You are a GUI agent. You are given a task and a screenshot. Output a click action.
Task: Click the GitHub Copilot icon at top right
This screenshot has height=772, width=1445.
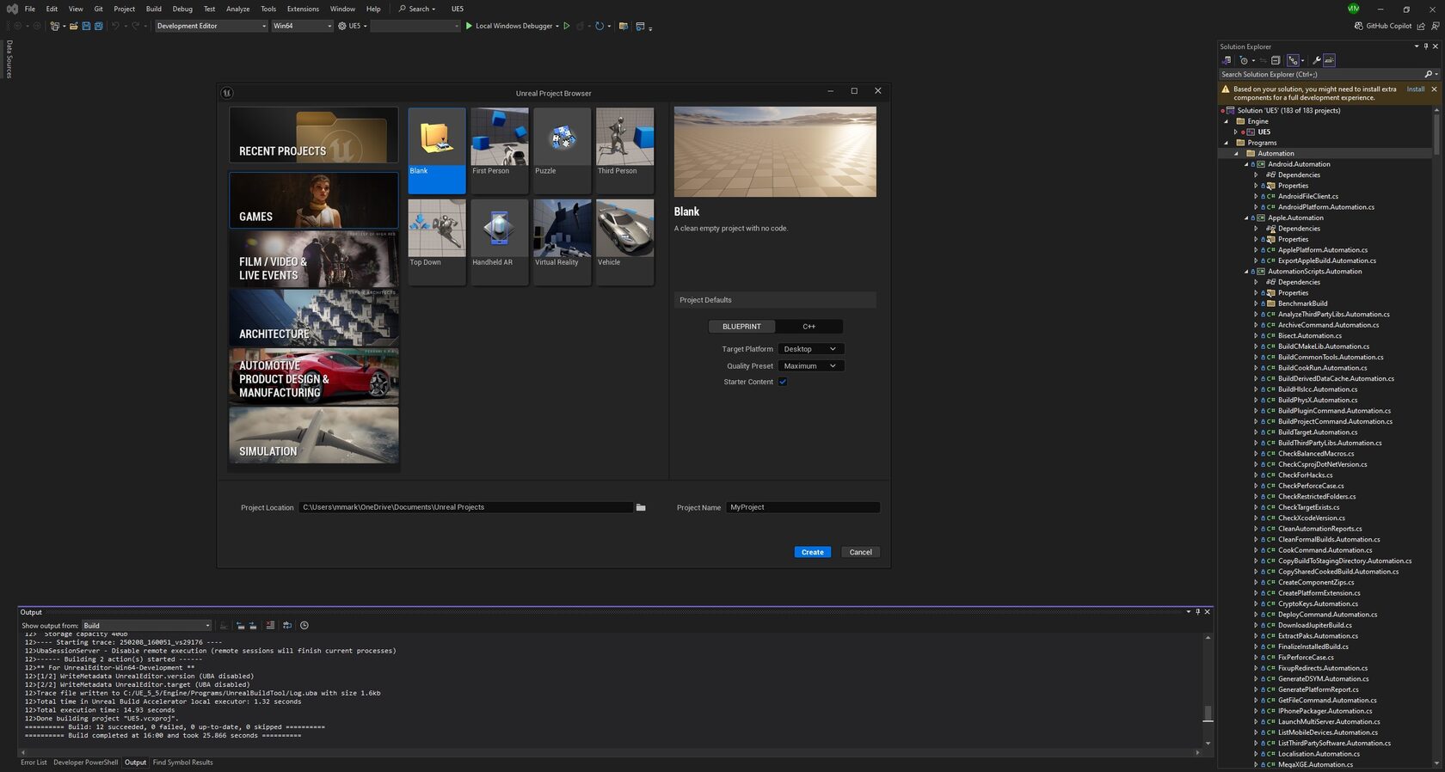pyautogui.click(x=1359, y=26)
